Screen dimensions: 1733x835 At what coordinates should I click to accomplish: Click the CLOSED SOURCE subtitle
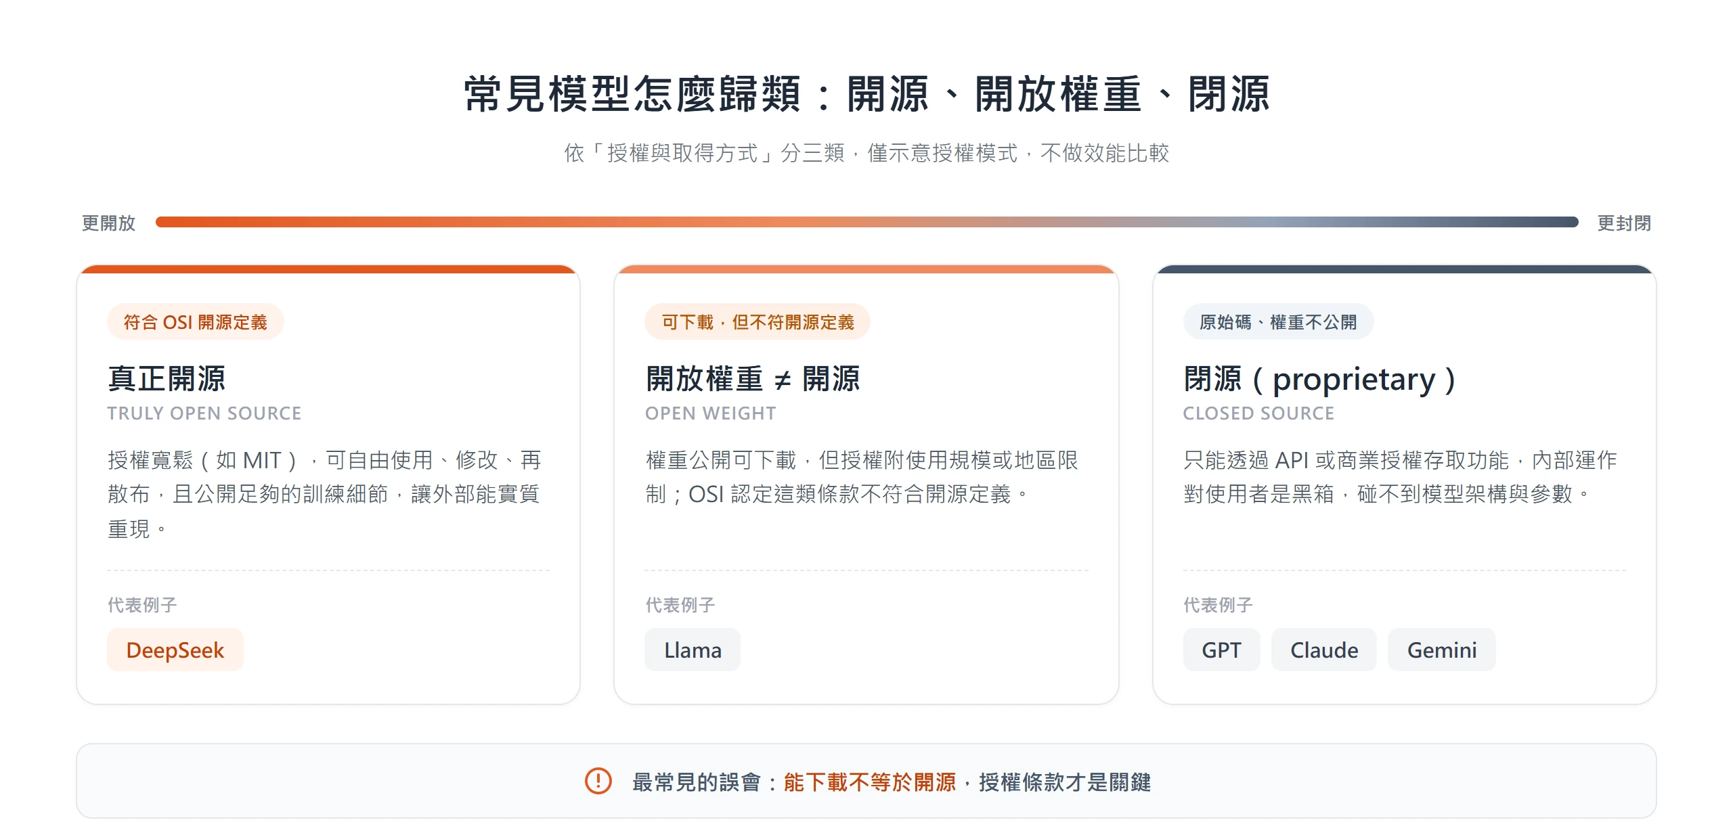point(1258,413)
